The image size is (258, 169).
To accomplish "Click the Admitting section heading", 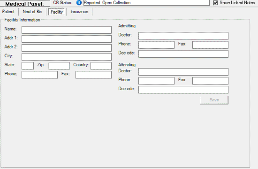I will [127, 26].
